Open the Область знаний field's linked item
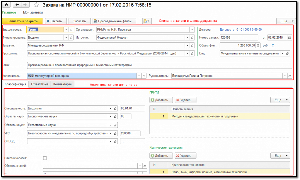Screen dimensions: 300x180 point(145,166)
